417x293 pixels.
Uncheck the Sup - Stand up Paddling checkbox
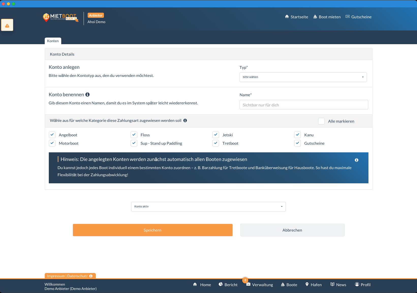[134, 143]
